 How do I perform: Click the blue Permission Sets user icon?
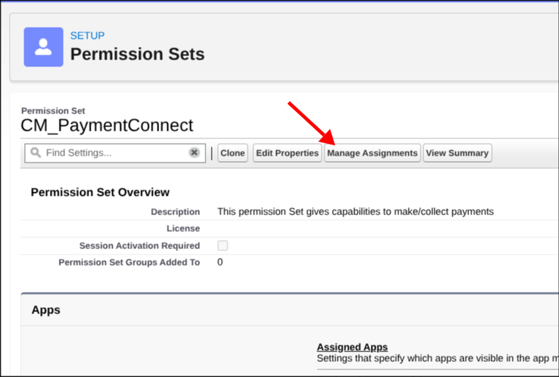point(44,47)
